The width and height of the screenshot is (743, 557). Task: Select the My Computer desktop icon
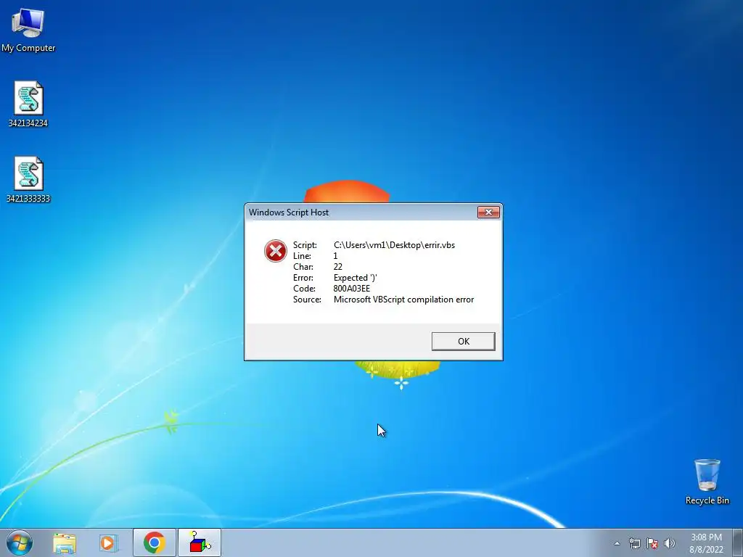(28, 29)
